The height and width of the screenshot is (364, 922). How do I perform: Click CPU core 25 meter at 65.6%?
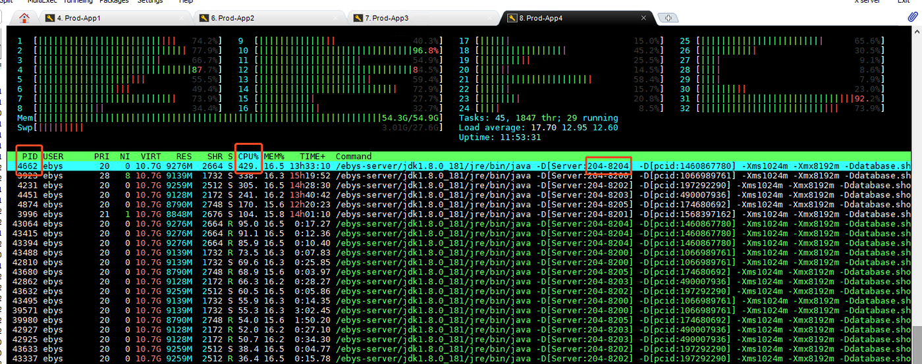point(781,41)
